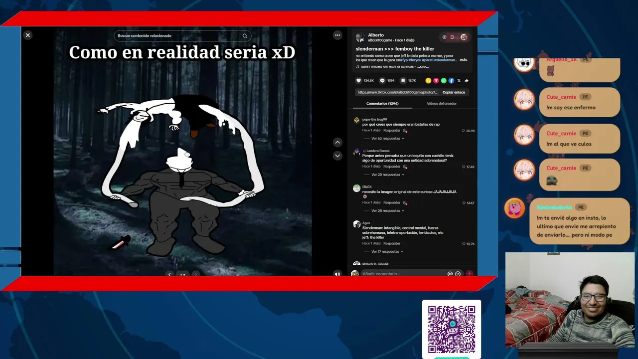Click the compass icon beside follow button

click(x=445, y=37)
